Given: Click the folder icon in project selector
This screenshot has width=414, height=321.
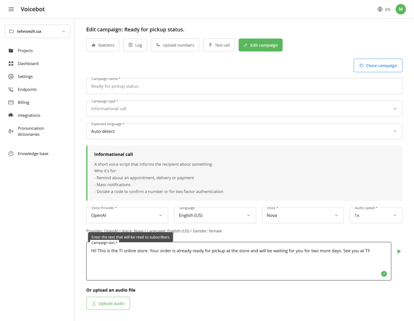Looking at the screenshot, I should [11, 32].
